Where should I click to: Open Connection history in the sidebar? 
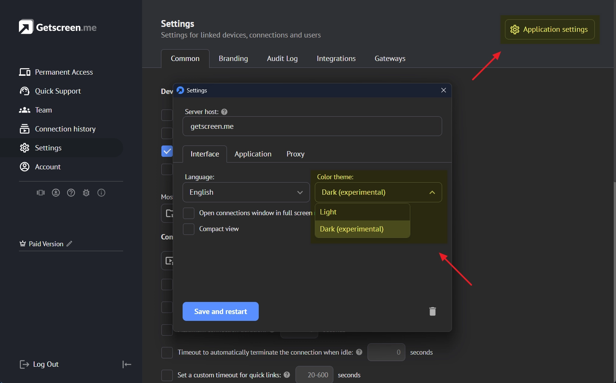pyautogui.click(x=65, y=129)
